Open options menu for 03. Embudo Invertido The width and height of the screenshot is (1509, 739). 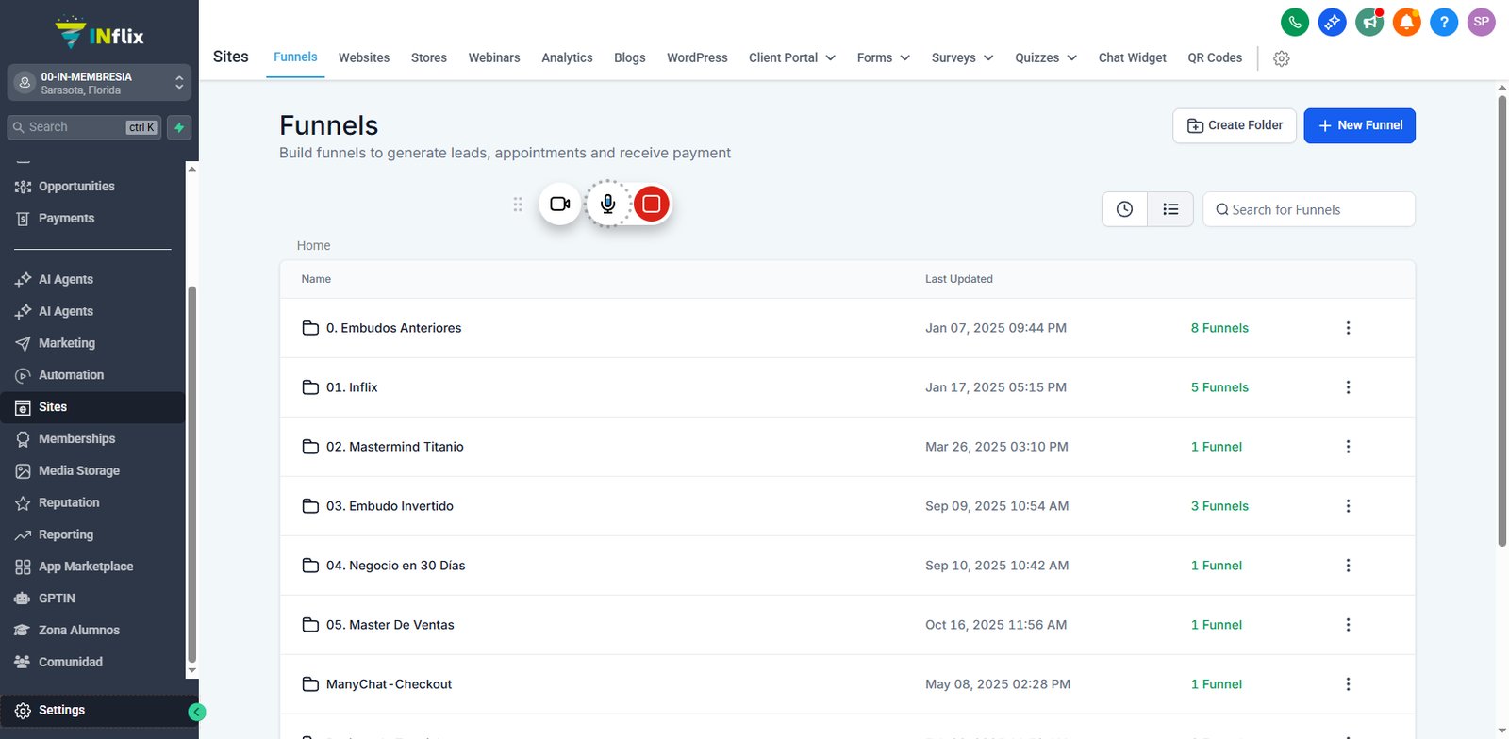point(1348,506)
